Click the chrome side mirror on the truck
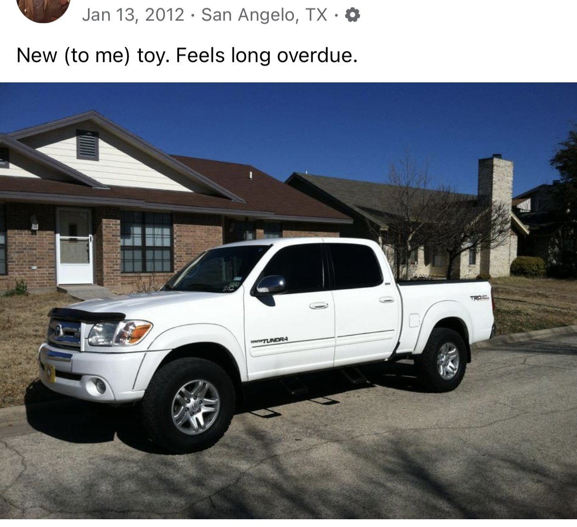The width and height of the screenshot is (577, 527). (269, 285)
